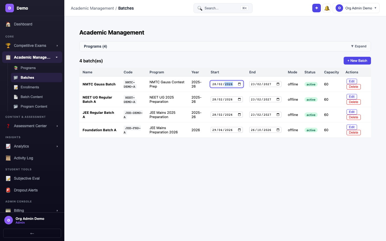Screen dimensions: 386x241
Task: Edit JEE Regular Batch A
Action: tap(352, 112)
